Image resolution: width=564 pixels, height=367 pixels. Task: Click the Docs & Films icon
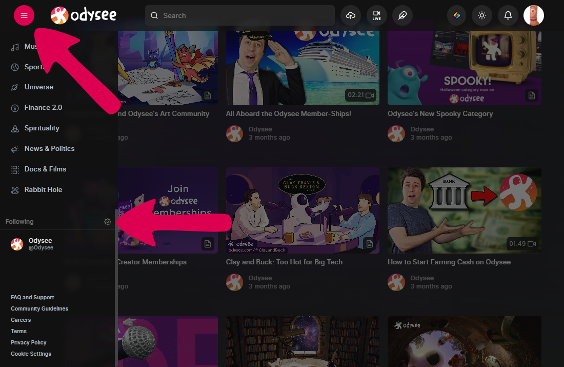(15, 169)
